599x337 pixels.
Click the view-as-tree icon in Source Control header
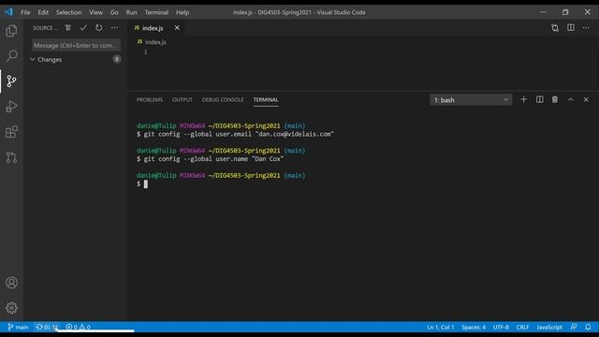coord(68,28)
